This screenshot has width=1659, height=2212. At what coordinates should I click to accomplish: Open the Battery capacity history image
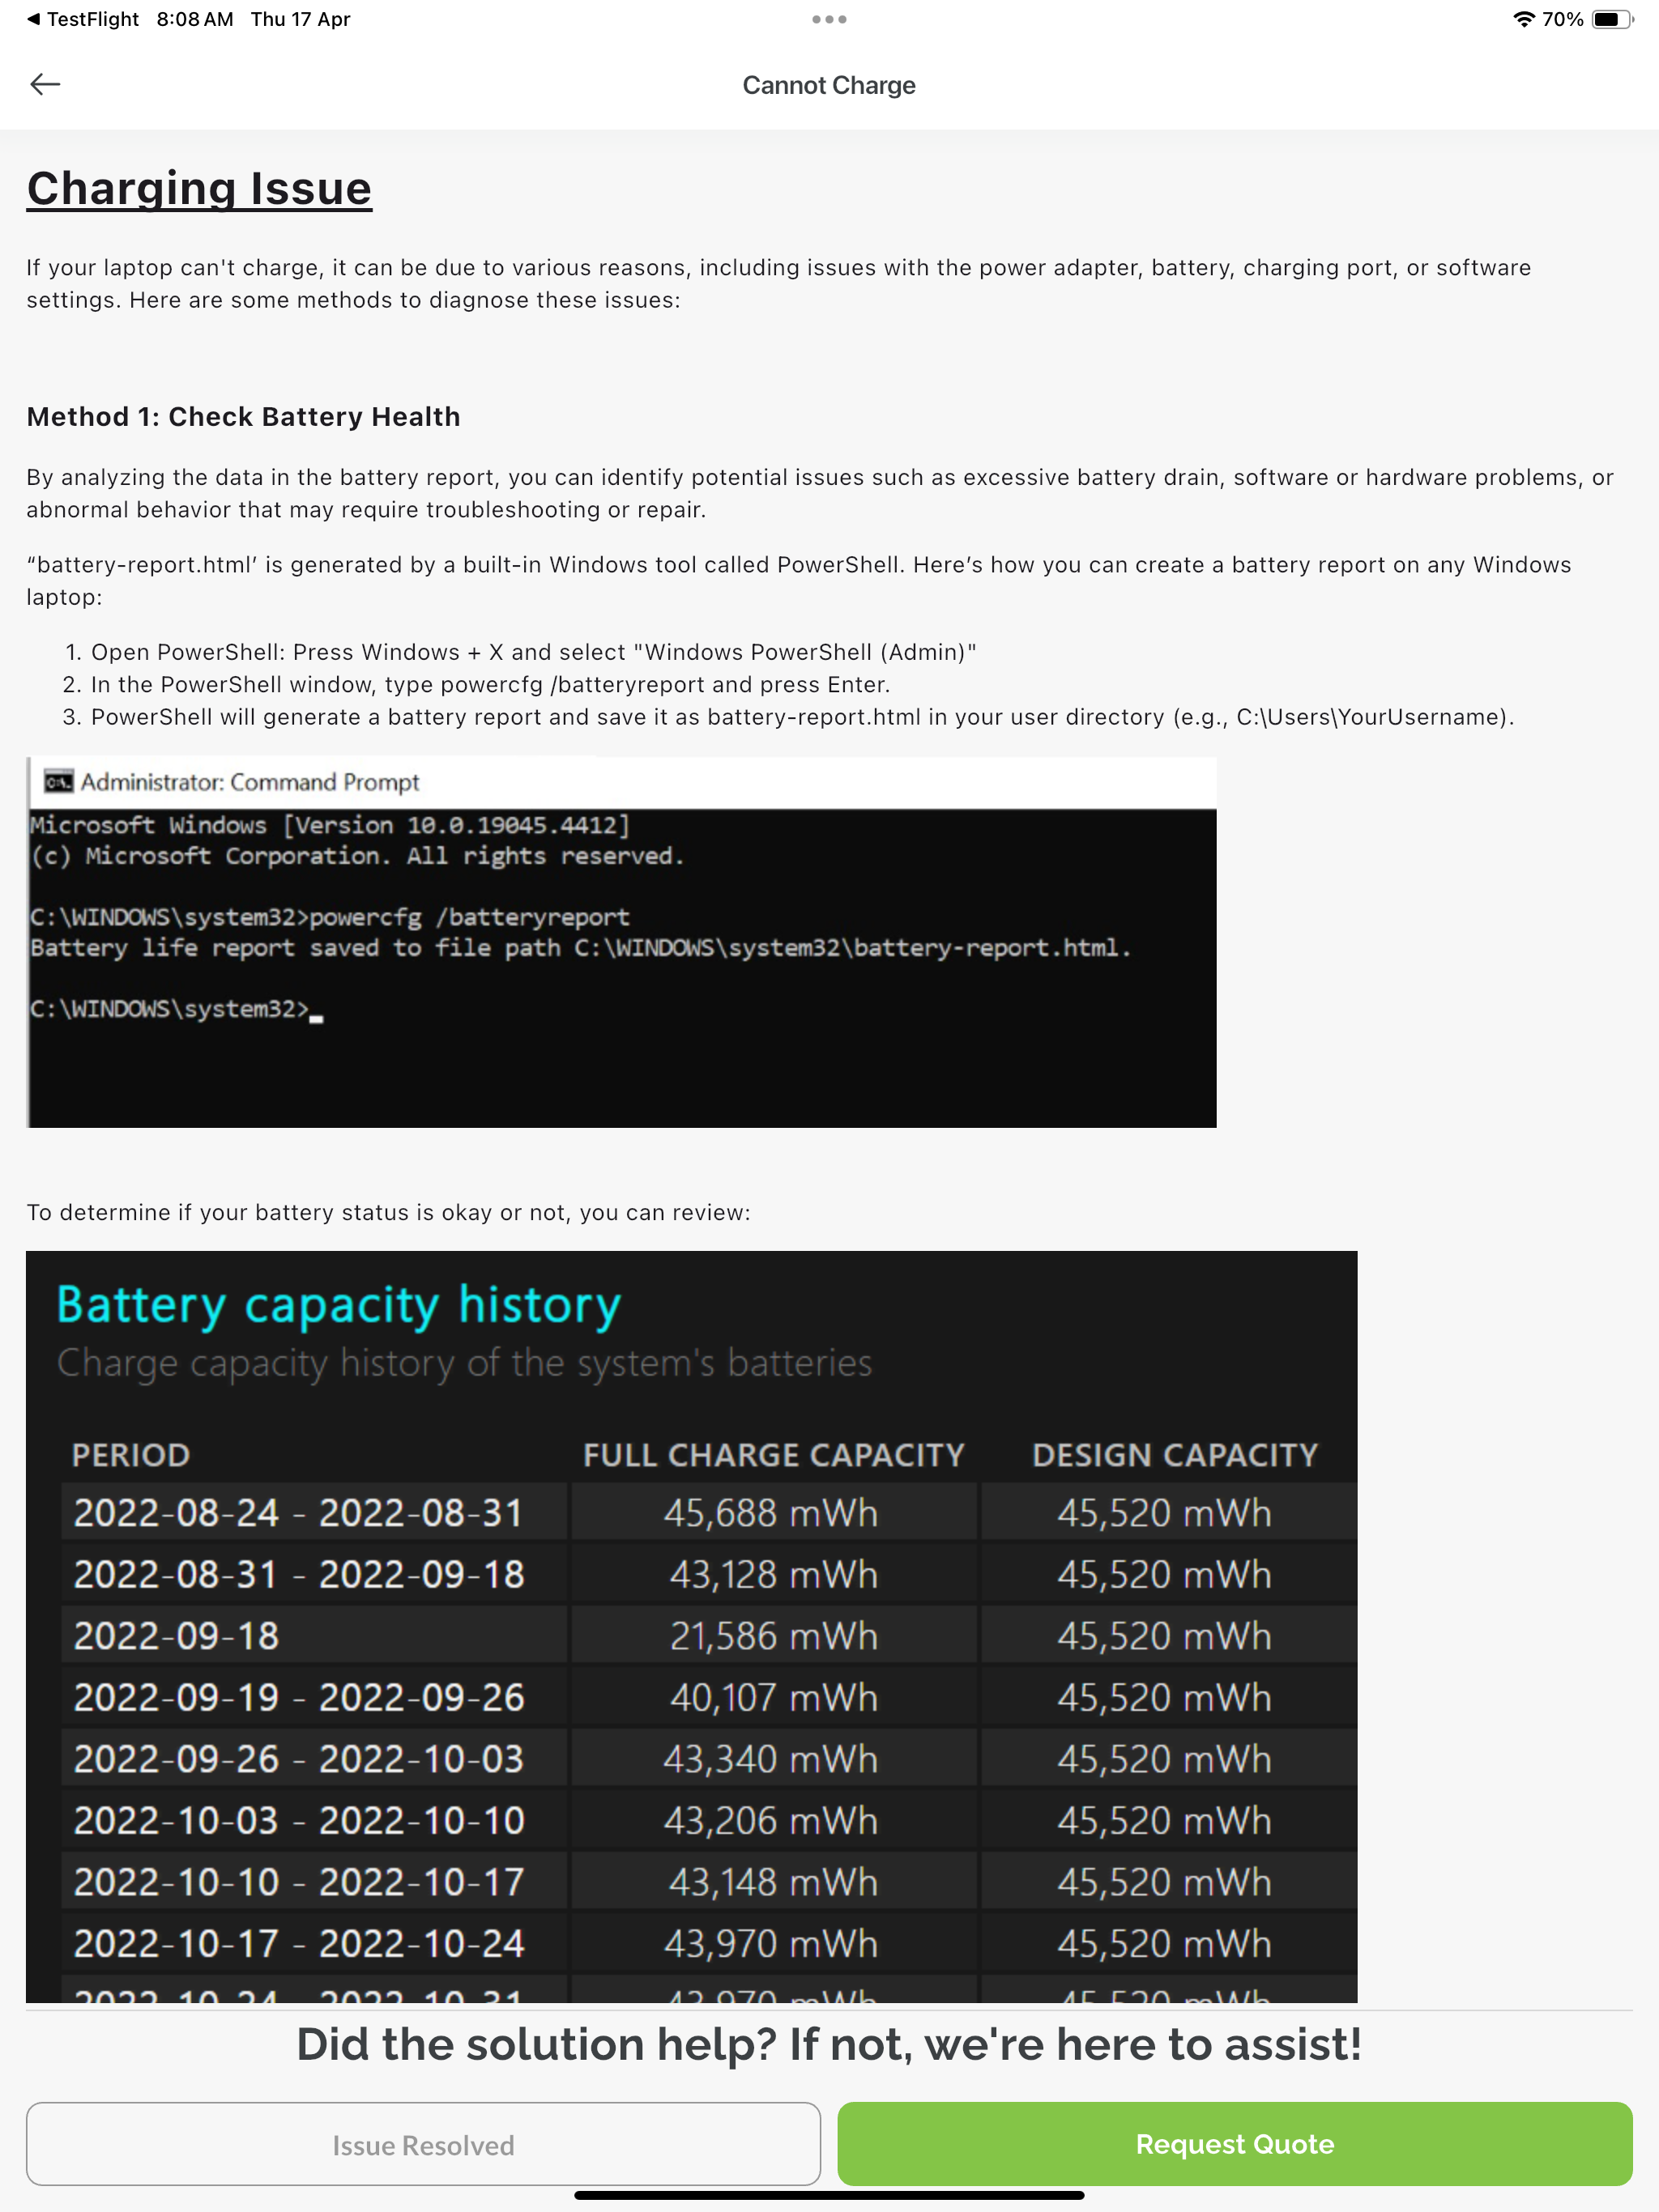[692, 1627]
